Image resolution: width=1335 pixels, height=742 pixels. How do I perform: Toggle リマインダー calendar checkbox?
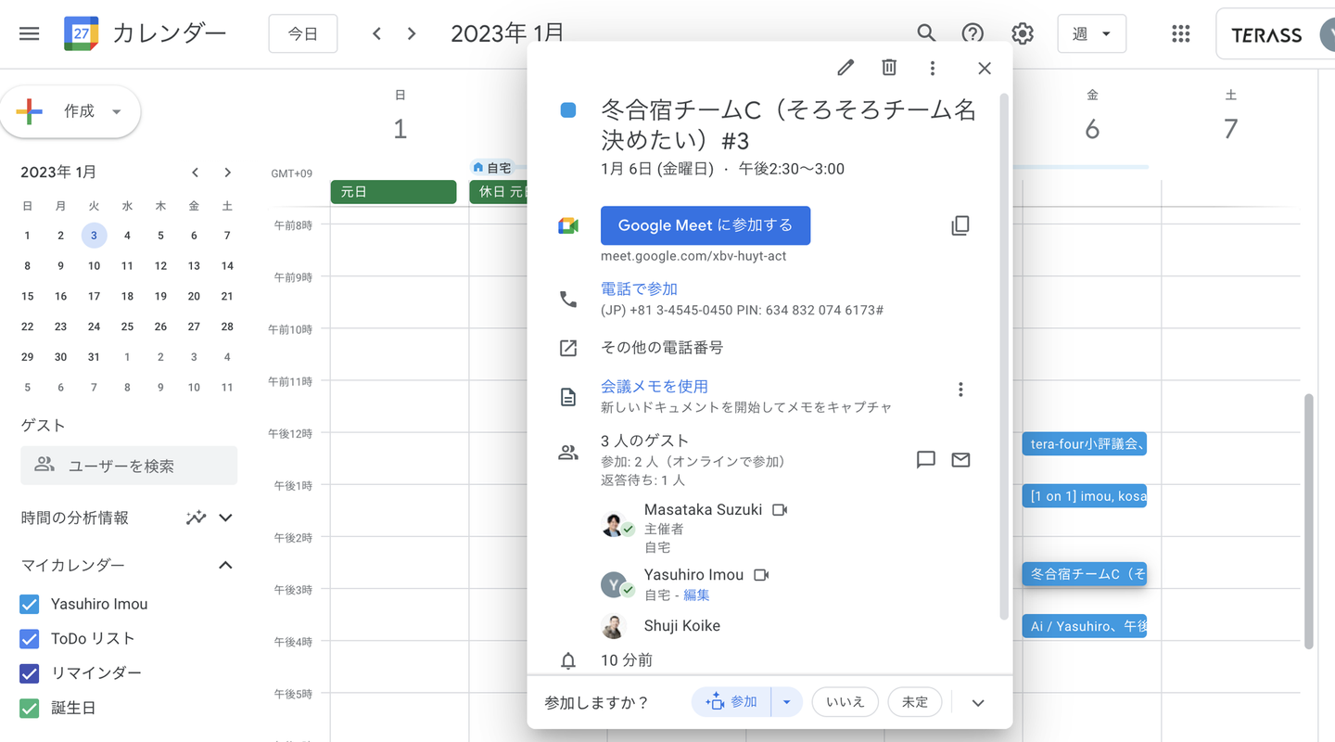click(30, 673)
